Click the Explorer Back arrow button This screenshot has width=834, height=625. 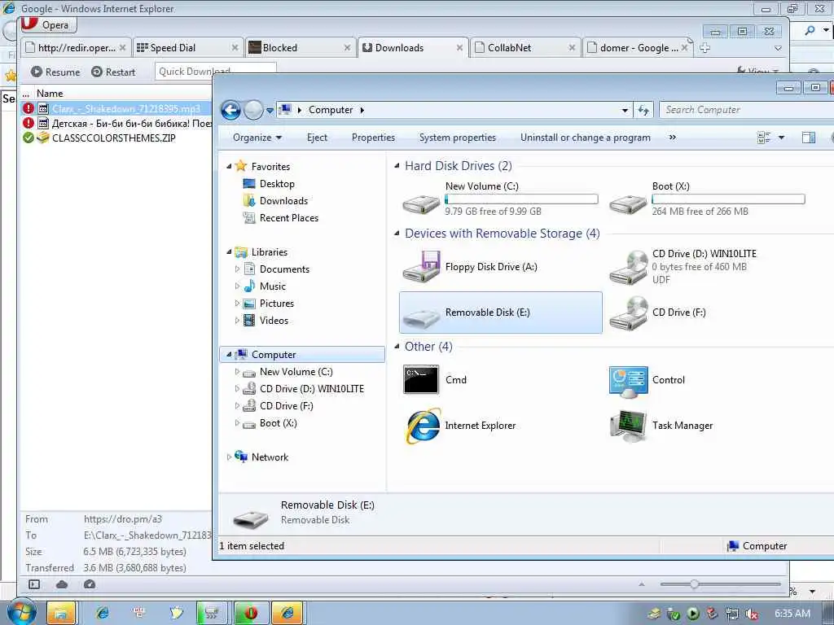point(230,110)
